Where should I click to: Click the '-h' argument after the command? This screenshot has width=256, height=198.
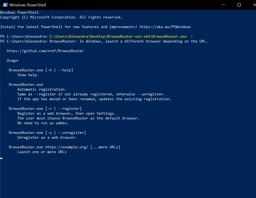pyautogui.click(x=191, y=37)
